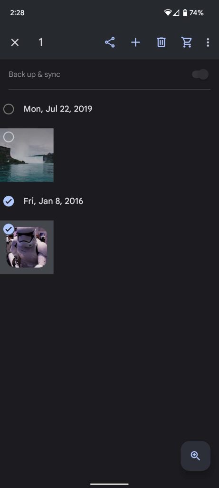Viewport: 219px width, 488px height.
Task: Tap the Mon, Jul 22, 2019 date header
Action: [x=57, y=109]
